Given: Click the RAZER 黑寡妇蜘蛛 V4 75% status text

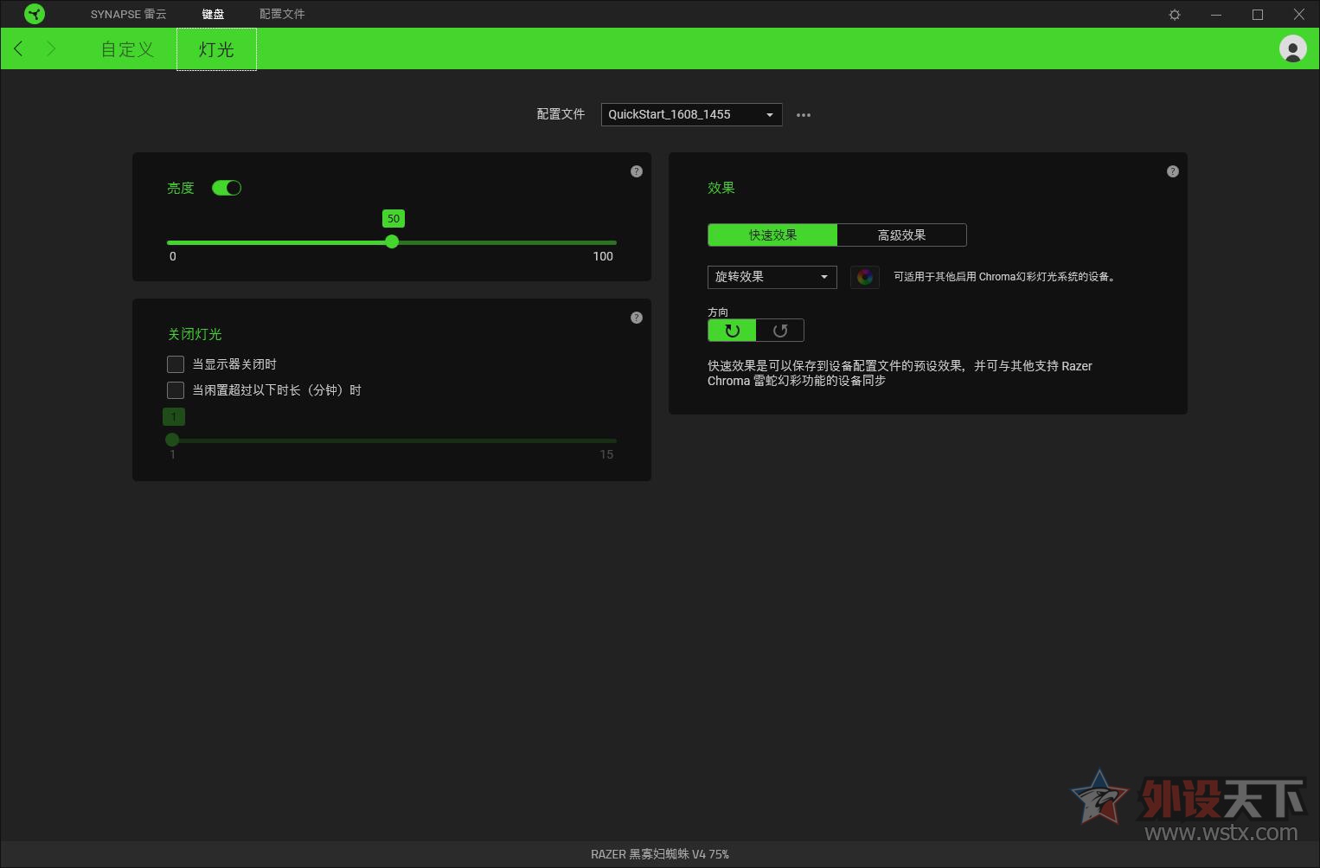Looking at the screenshot, I should tap(660, 854).
